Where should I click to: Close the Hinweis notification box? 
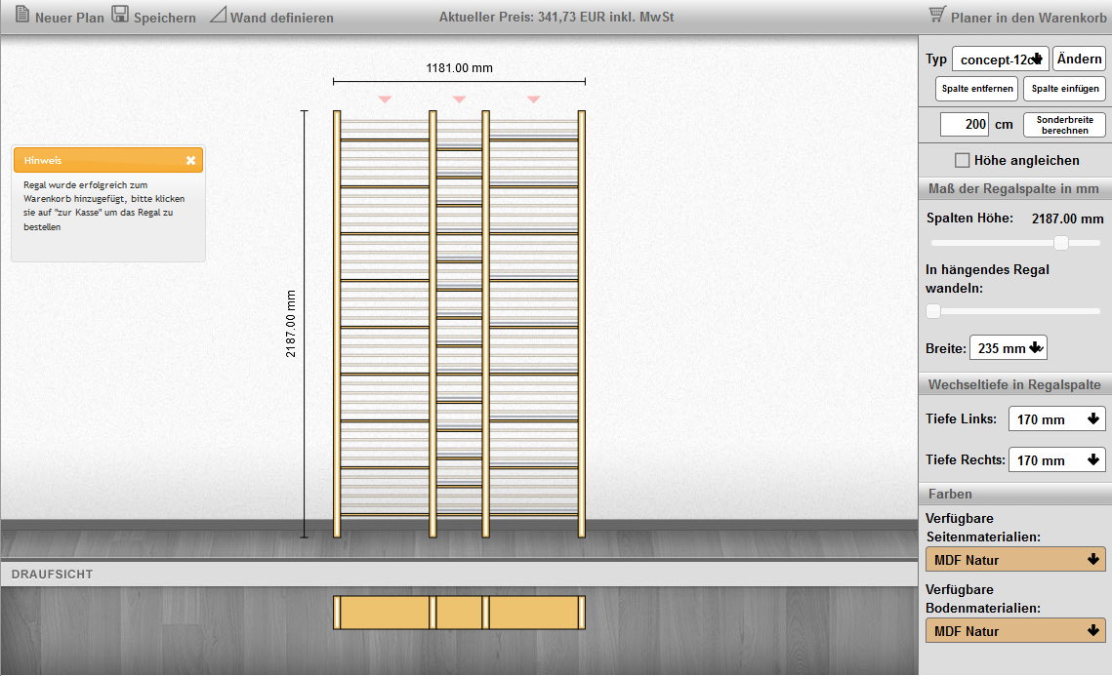[x=191, y=160]
